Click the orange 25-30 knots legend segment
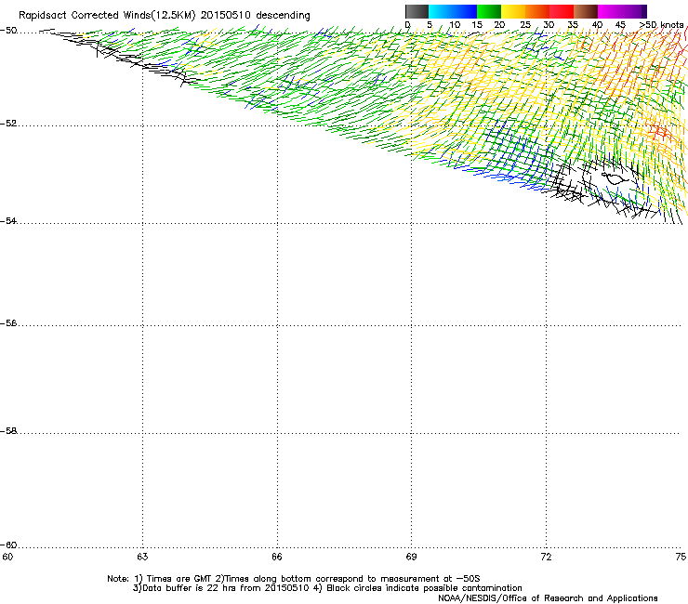The height and width of the screenshot is (604, 688). pos(537,11)
